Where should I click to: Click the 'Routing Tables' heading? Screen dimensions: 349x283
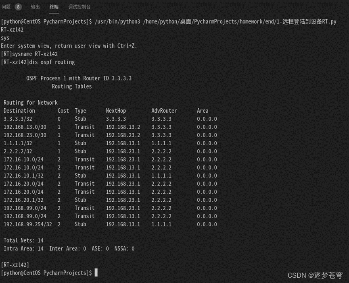(72, 87)
